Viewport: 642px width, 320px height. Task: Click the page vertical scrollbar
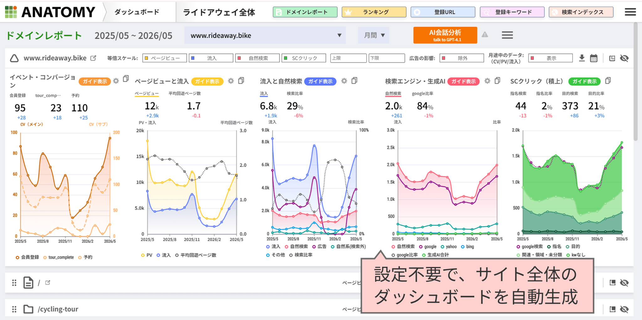pyautogui.click(x=636, y=81)
